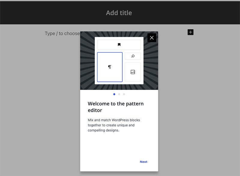This screenshot has height=176, width=240.
Task: Click the 'Welcome to the pattern editor' heading
Action: [116, 107]
